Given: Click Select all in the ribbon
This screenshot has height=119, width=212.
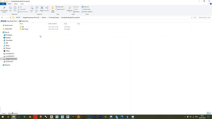Looking at the screenshot, I should (x=85, y=7).
